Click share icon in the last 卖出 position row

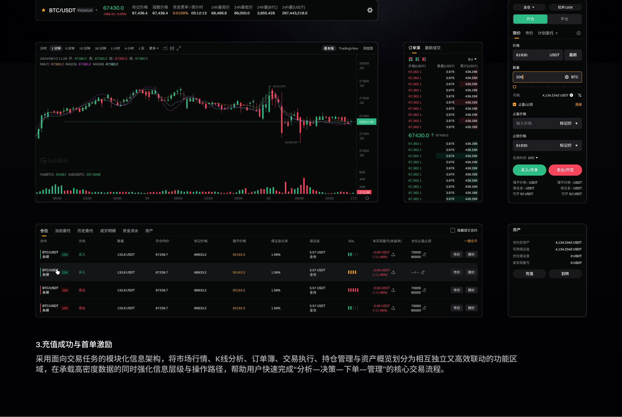coord(393,308)
